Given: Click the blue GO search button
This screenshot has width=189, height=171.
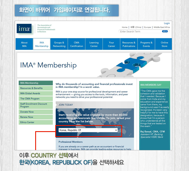Looking at the screenshot, I should coord(165,31).
